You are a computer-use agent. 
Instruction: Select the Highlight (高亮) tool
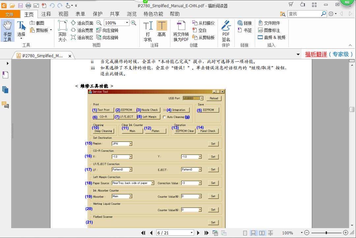pyautogui.click(x=162, y=29)
